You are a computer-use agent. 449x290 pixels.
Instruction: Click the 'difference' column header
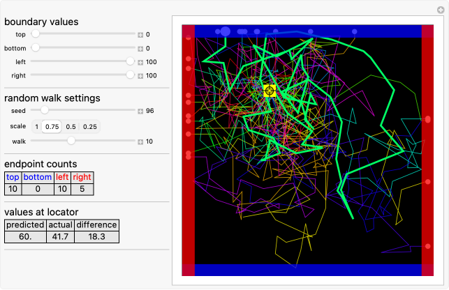[97, 225]
